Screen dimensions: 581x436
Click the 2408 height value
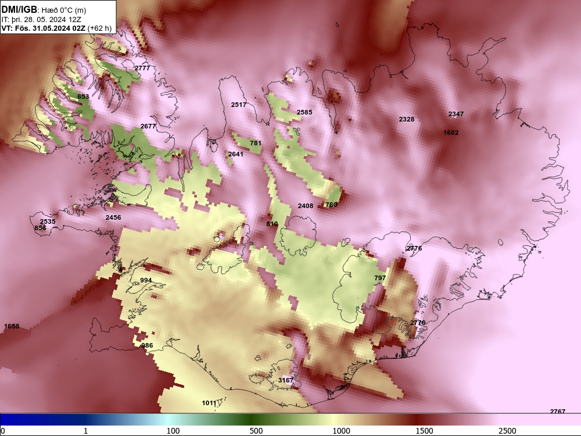pos(306,205)
